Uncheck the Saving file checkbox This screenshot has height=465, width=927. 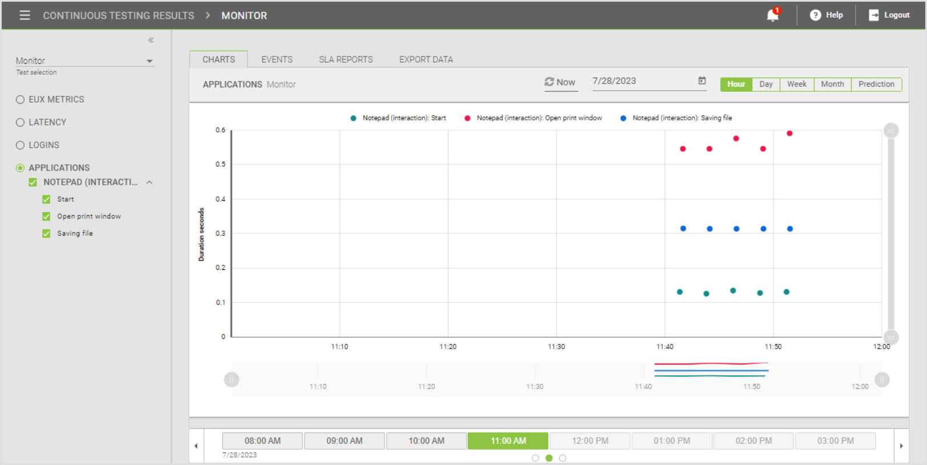pyautogui.click(x=46, y=234)
